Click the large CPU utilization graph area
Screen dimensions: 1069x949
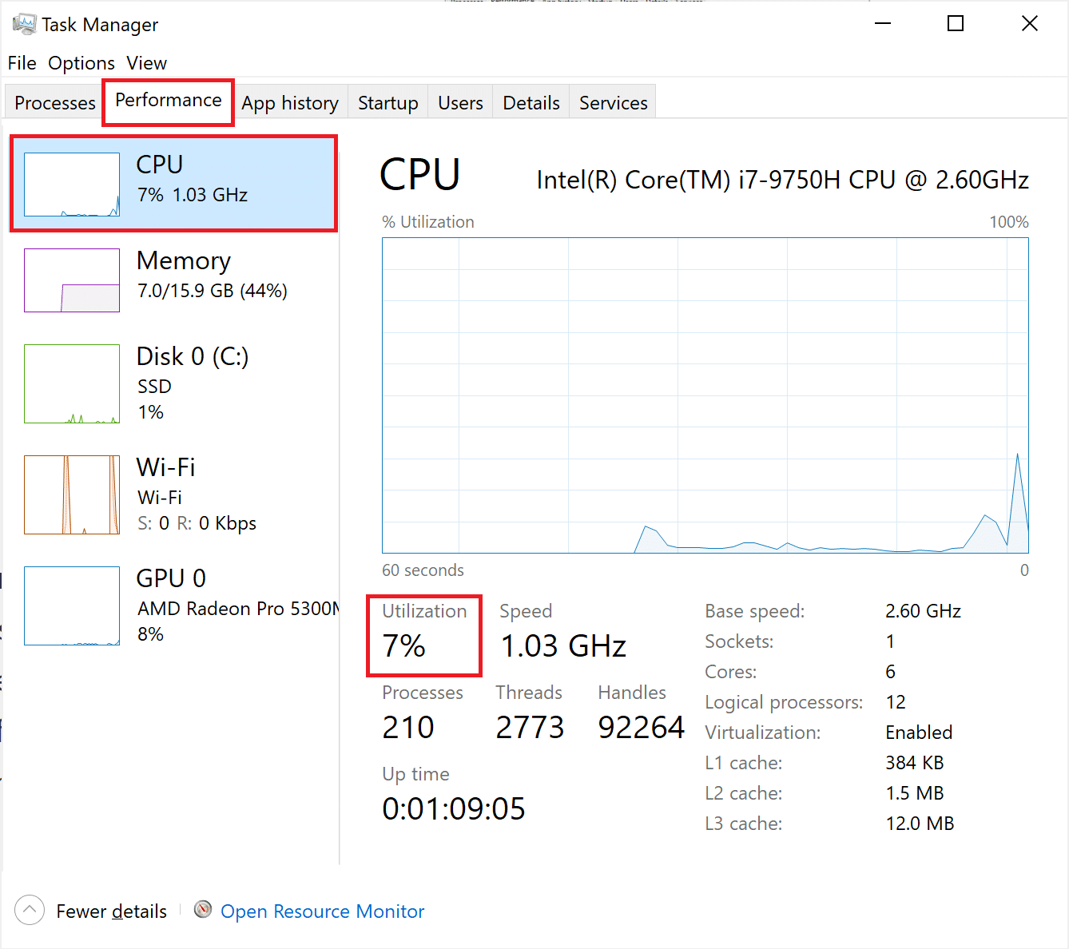pos(703,395)
